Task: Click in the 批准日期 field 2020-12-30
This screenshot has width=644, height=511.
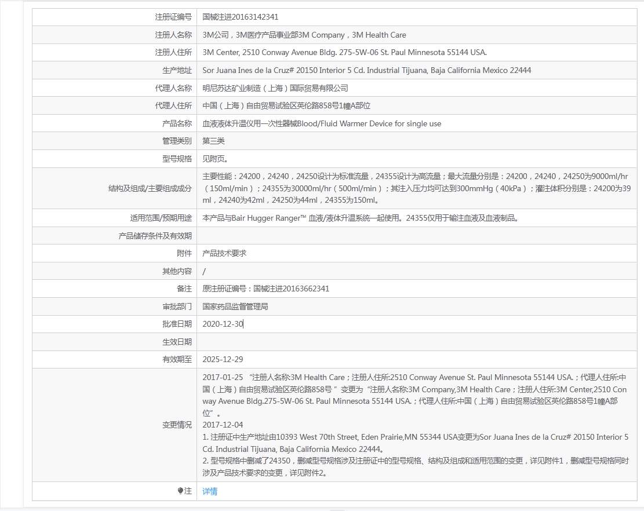Action: (x=223, y=324)
